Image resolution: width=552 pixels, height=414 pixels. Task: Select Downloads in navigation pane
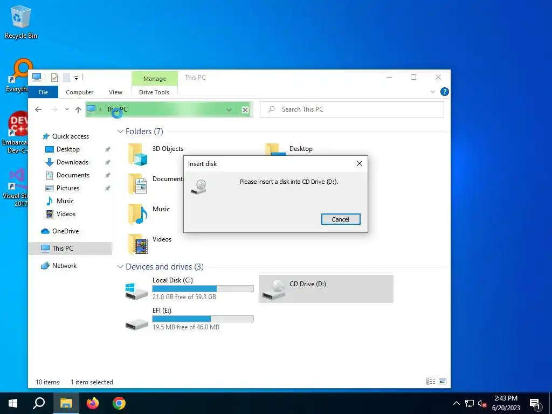[72, 162]
